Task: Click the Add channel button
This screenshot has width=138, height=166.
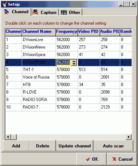Action: point(16,146)
